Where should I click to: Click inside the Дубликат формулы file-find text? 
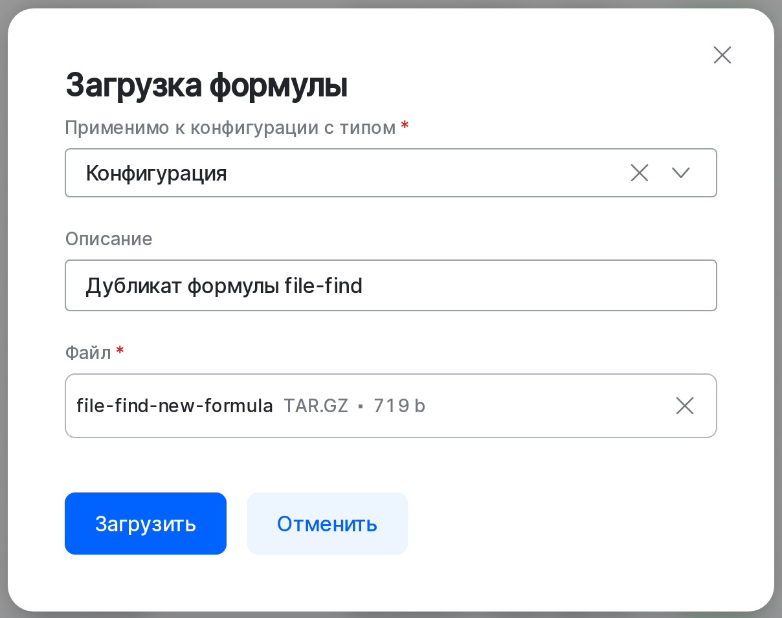click(223, 285)
